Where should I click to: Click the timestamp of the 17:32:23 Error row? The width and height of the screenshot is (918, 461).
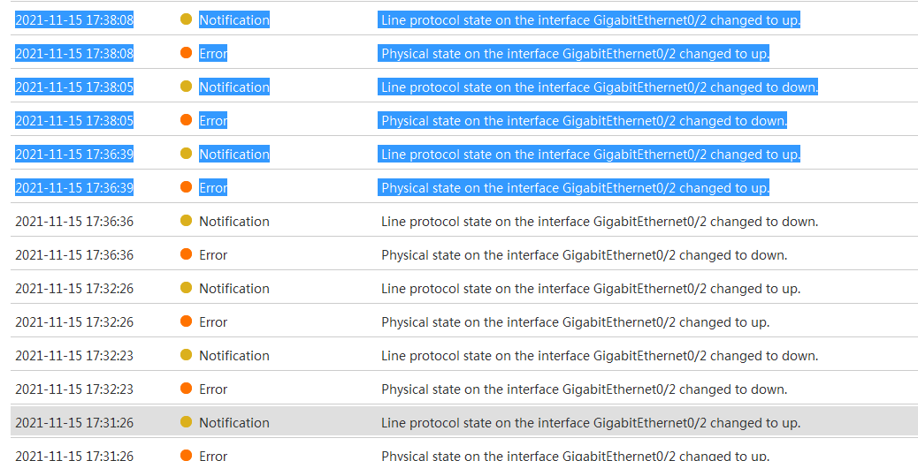pyautogui.click(x=74, y=389)
